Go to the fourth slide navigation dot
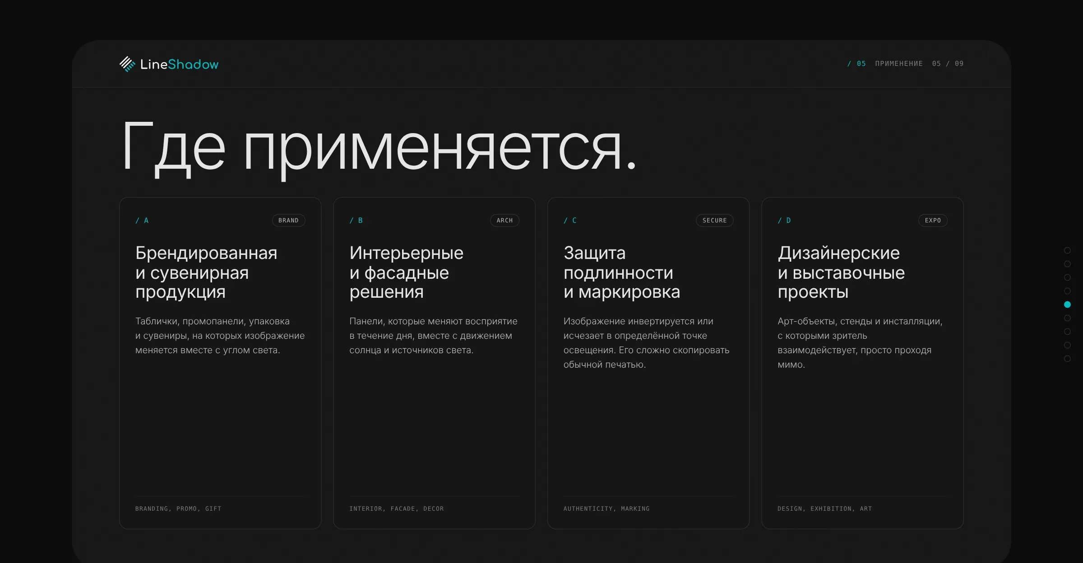This screenshot has width=1083, height=563. [1067, 291]
